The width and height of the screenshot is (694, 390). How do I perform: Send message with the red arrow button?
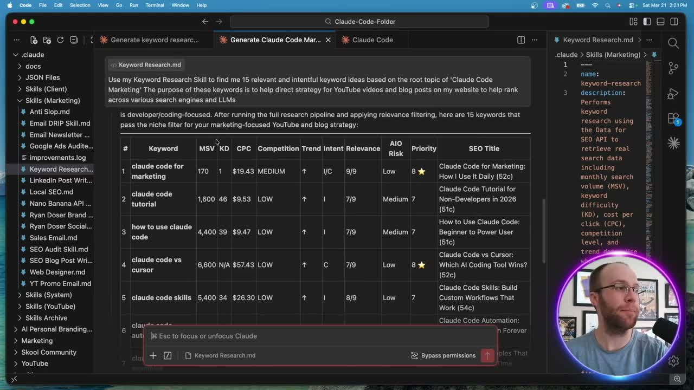(487, 355)
